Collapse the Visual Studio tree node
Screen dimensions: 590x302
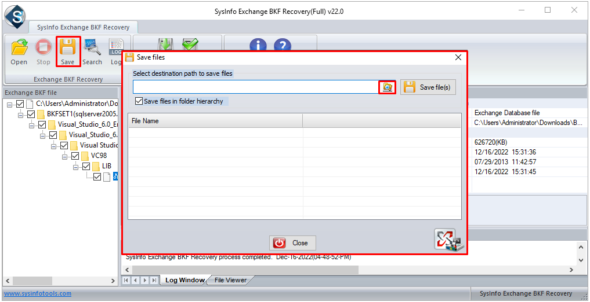(53, 146)
